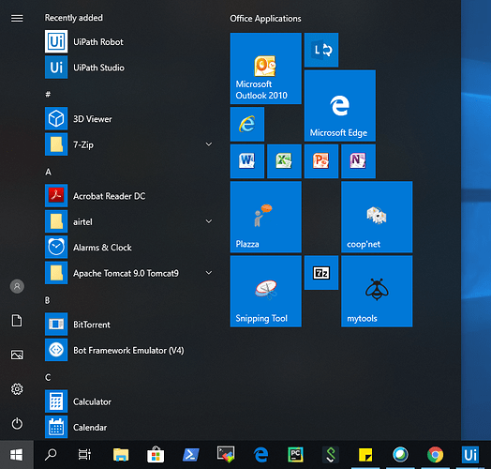Open Task View on the taskbar
This screenshot has width=491, height=469.
pyautogui.click(x=84, y=455)
